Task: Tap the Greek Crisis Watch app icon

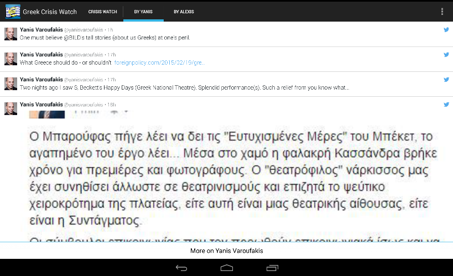Action: [x=13, y=12]
